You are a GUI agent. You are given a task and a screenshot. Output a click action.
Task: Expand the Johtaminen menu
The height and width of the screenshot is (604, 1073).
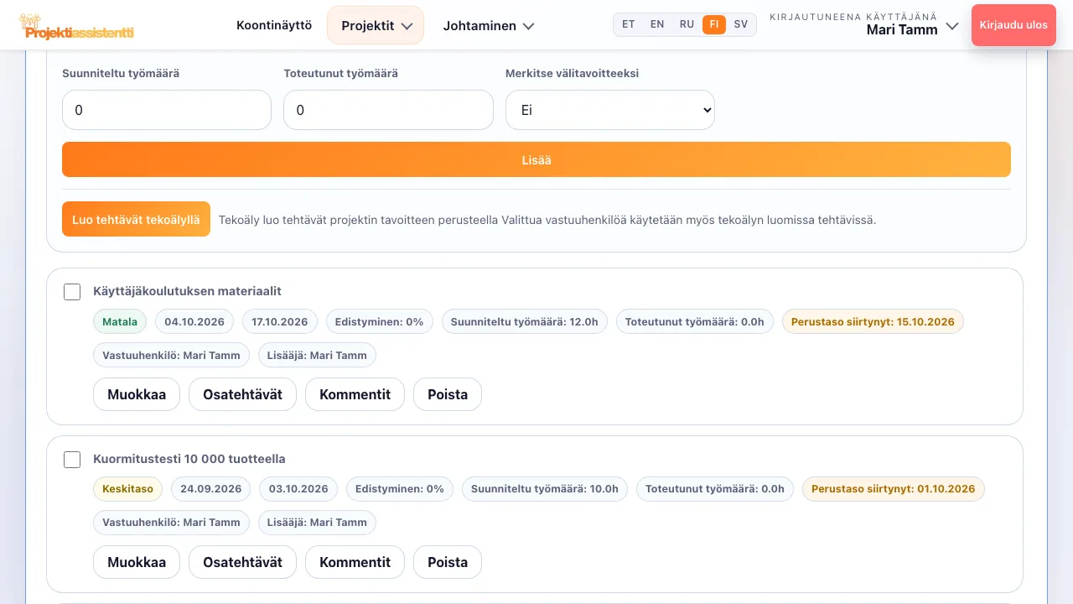[489, 25]
